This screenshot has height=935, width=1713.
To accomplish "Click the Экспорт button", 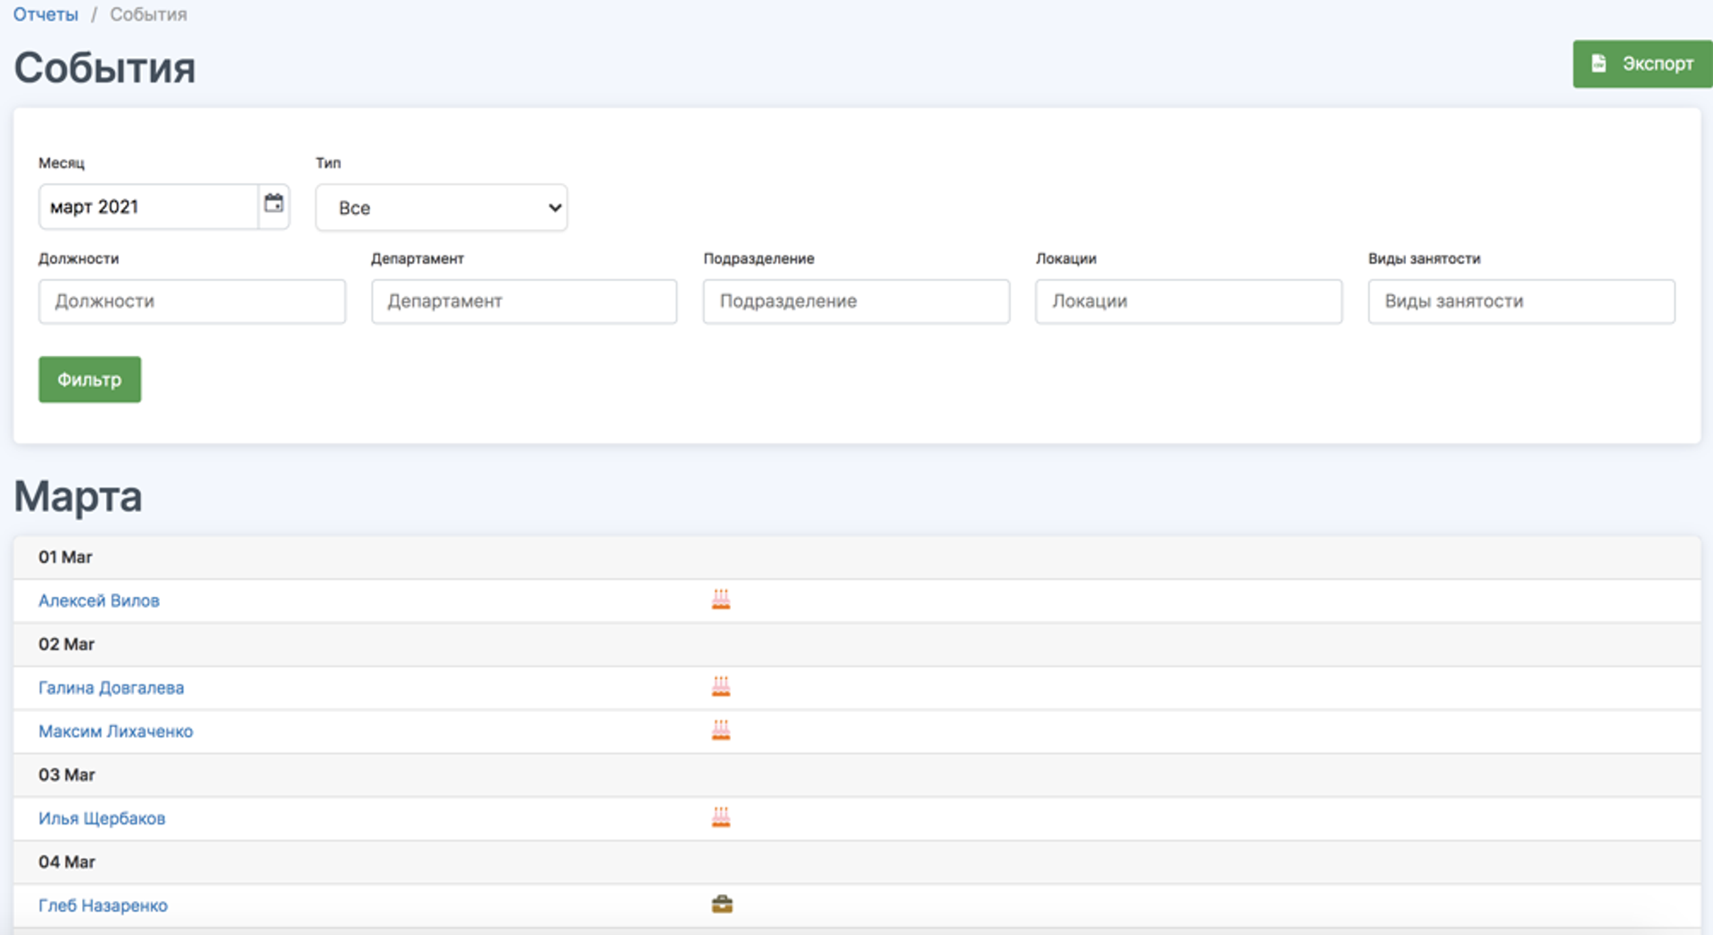I will tap(1643, 63).
